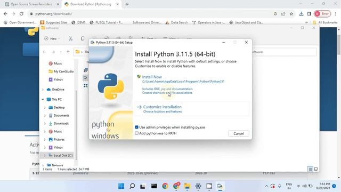The width and height of the screenshot is (341, 192).
Task: Open the Delta Search bookmark
Action: tap(176, 22)
